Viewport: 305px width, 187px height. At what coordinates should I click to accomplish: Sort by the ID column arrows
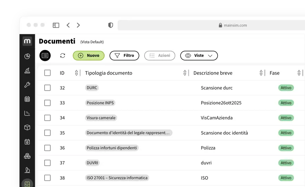77,73
